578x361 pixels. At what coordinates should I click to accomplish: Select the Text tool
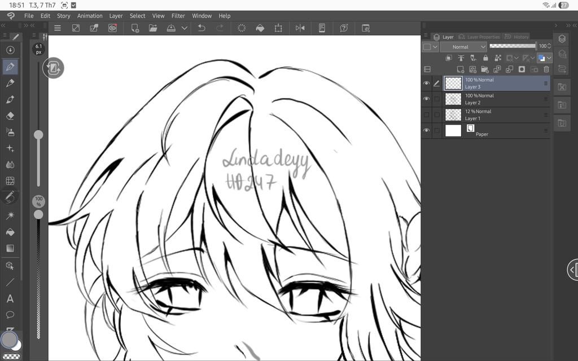point(10,298)
